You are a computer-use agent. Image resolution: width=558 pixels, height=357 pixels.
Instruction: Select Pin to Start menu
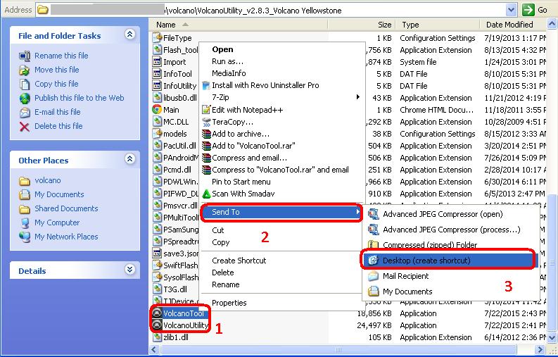click(x=281, y=182)
